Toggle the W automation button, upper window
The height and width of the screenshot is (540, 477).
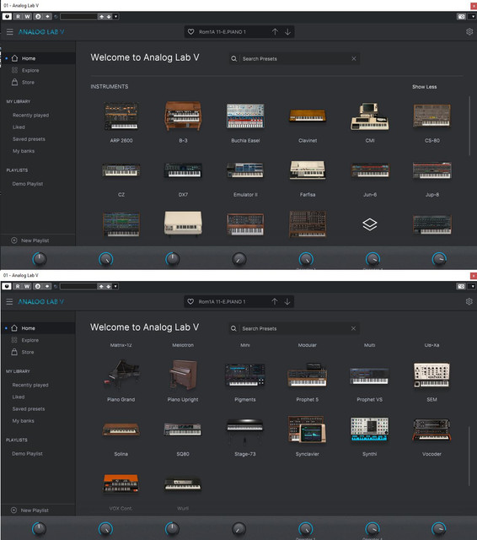click(27, 16)
